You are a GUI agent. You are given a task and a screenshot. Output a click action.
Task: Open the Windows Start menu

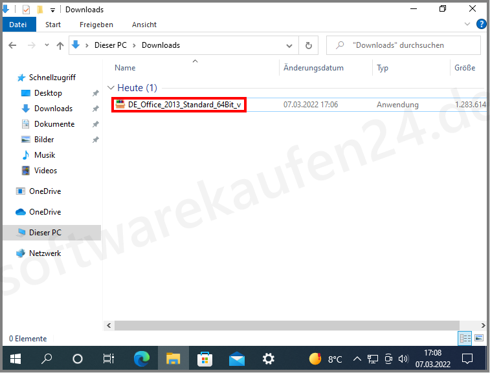[16, 359]
